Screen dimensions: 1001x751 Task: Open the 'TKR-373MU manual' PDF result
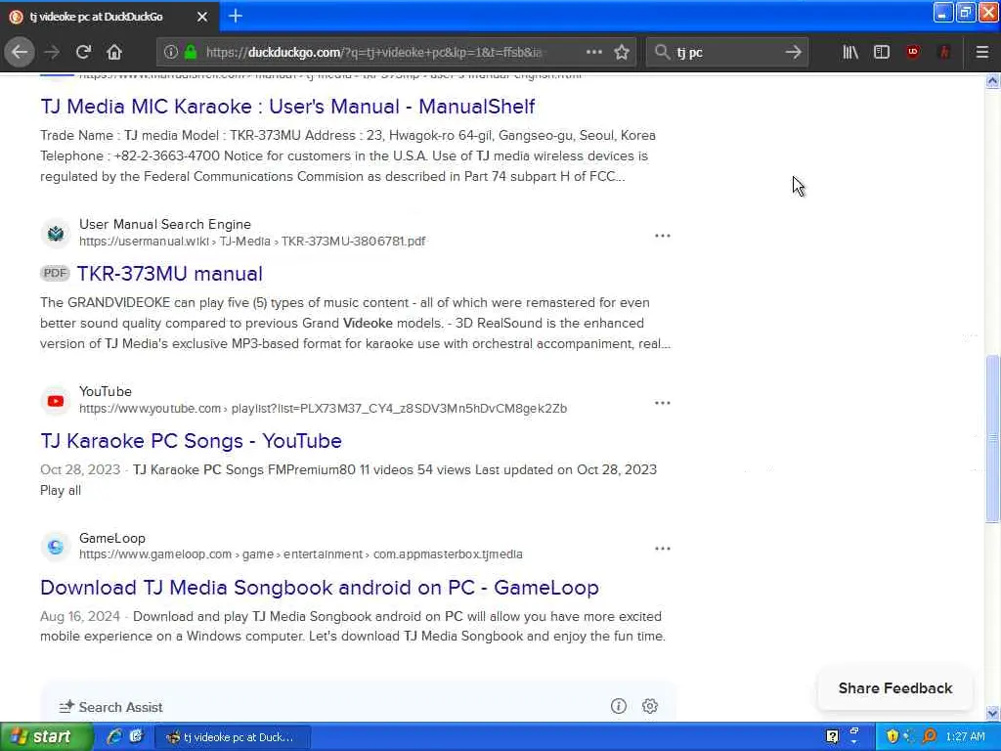[170, 274]
